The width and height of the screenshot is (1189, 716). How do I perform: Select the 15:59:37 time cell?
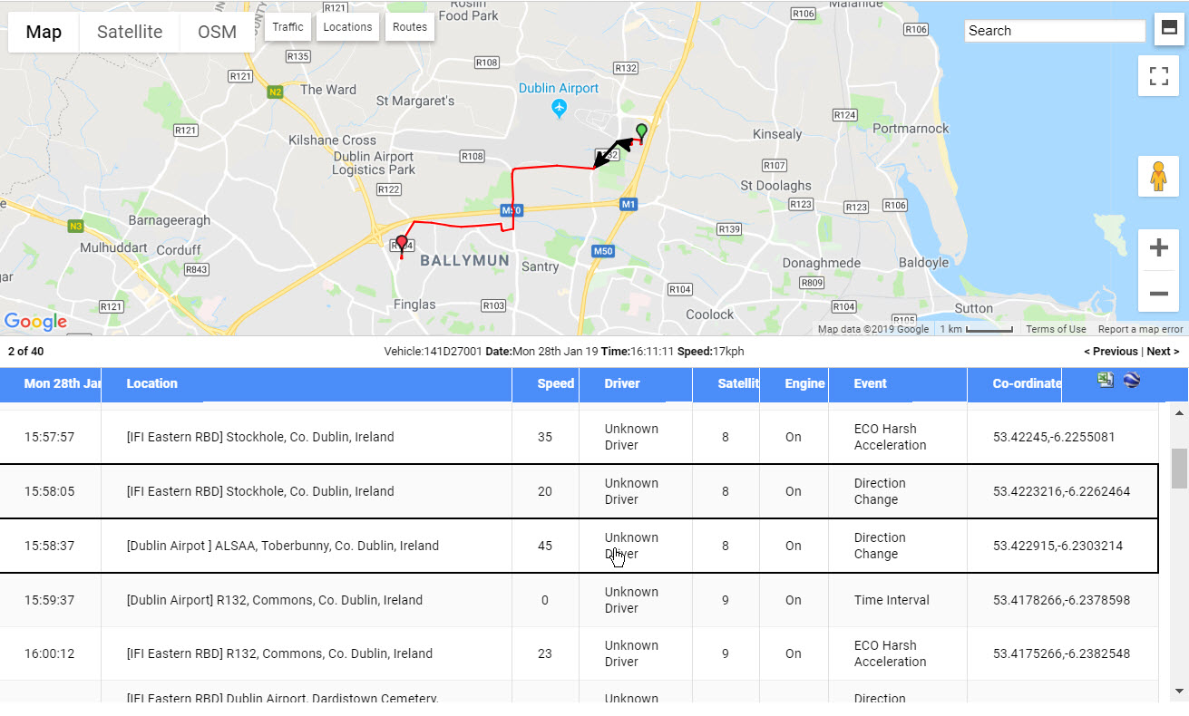(x=50, y=600)
